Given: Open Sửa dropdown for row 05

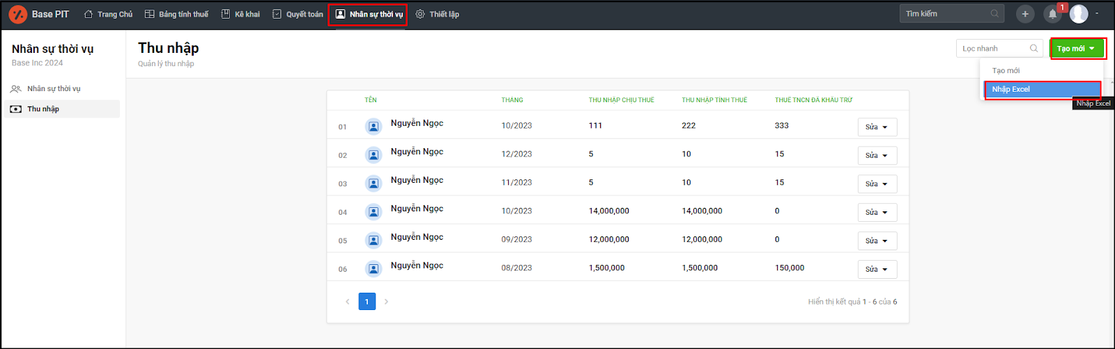Looking at the screenshot, I should (877, 241).
